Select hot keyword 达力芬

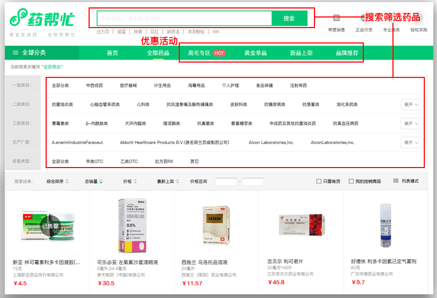tap(103, 32)
